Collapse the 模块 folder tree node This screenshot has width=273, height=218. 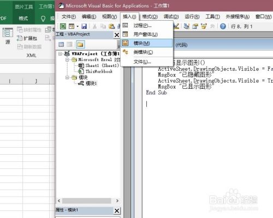[67, 77]
